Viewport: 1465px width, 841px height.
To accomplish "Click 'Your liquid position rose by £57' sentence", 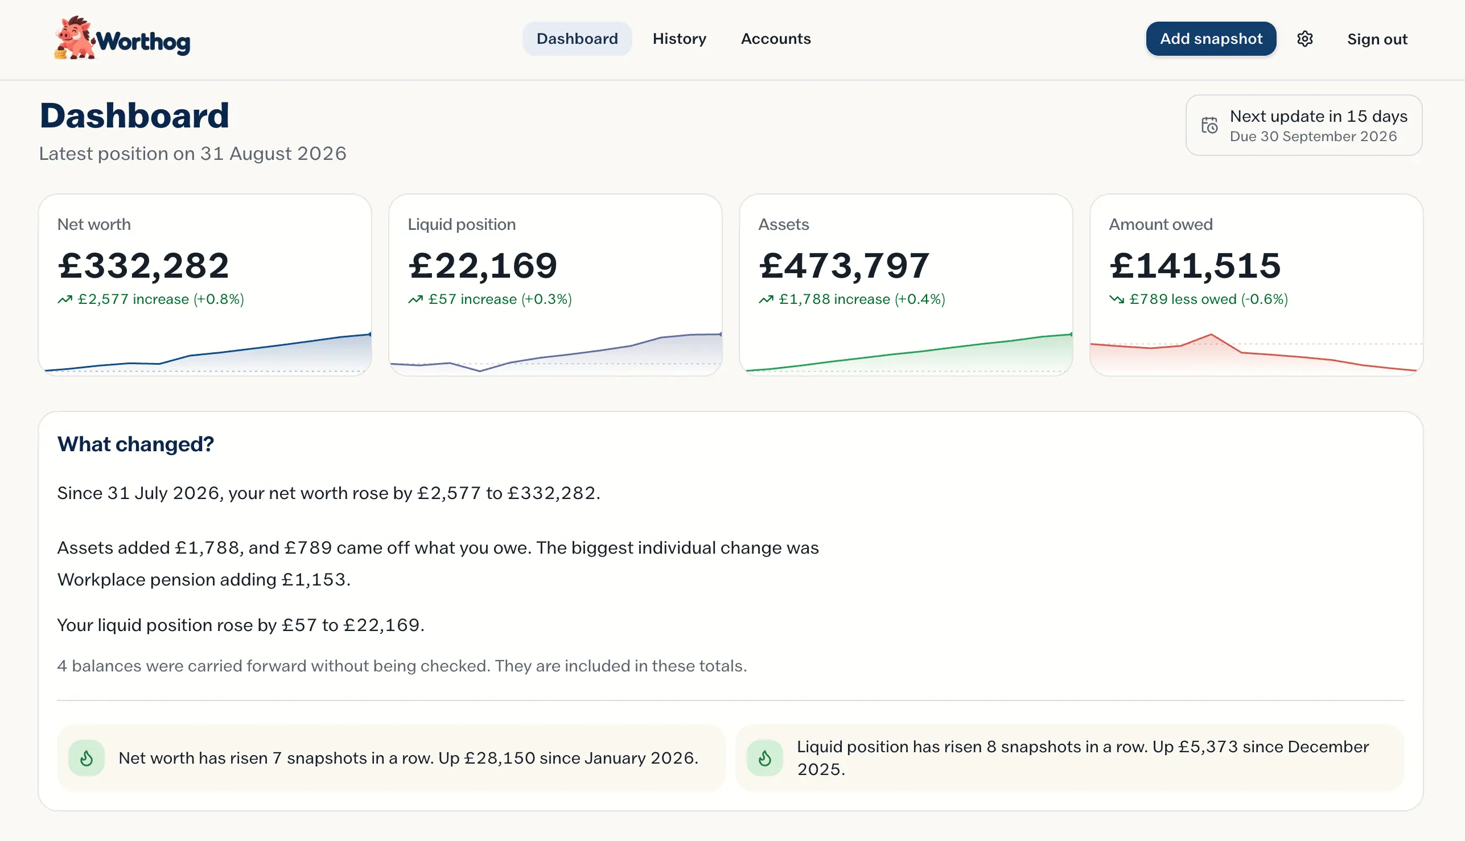I will click(x=241, y=625).
